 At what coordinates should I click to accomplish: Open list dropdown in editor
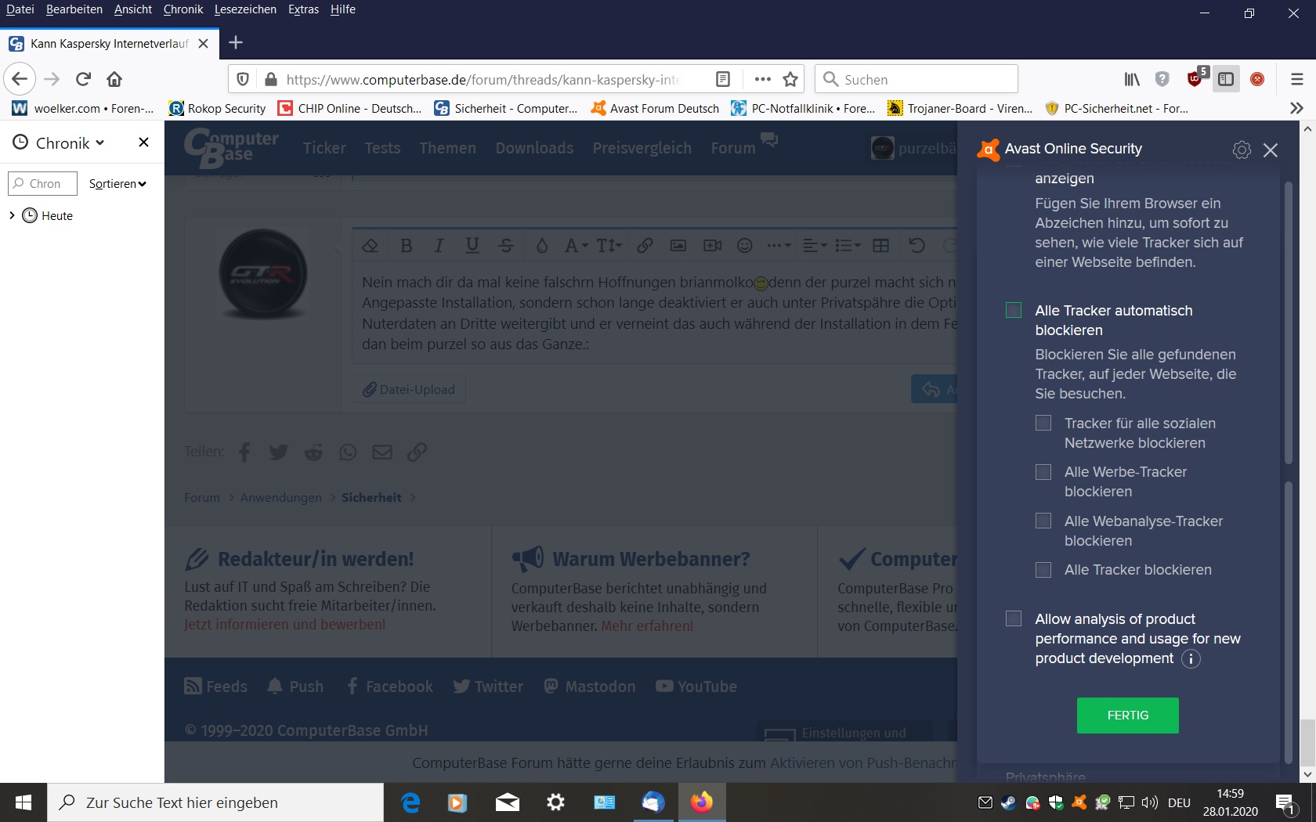pyautogui.click(x=848, y=246)
